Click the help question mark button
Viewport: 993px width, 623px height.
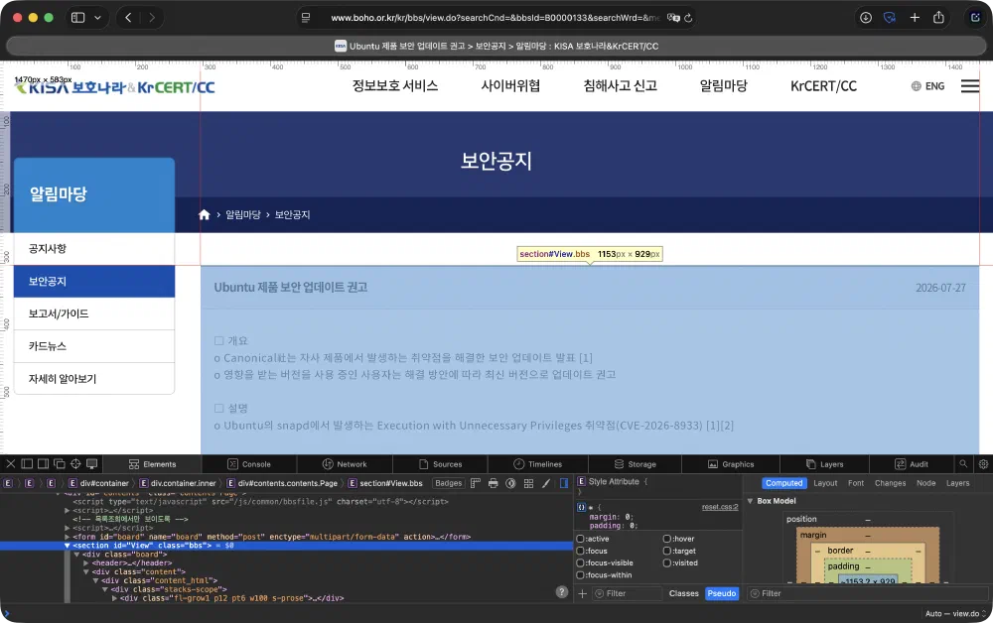(562, 592)
